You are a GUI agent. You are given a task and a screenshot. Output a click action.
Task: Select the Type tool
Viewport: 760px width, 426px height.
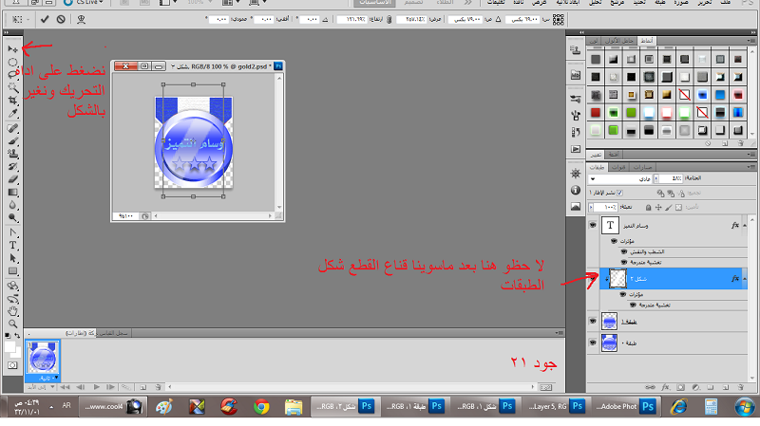(12, 244)
